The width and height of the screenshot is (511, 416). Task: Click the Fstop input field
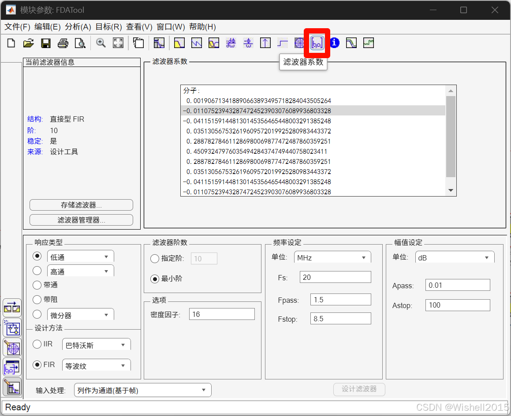[340, 319]
